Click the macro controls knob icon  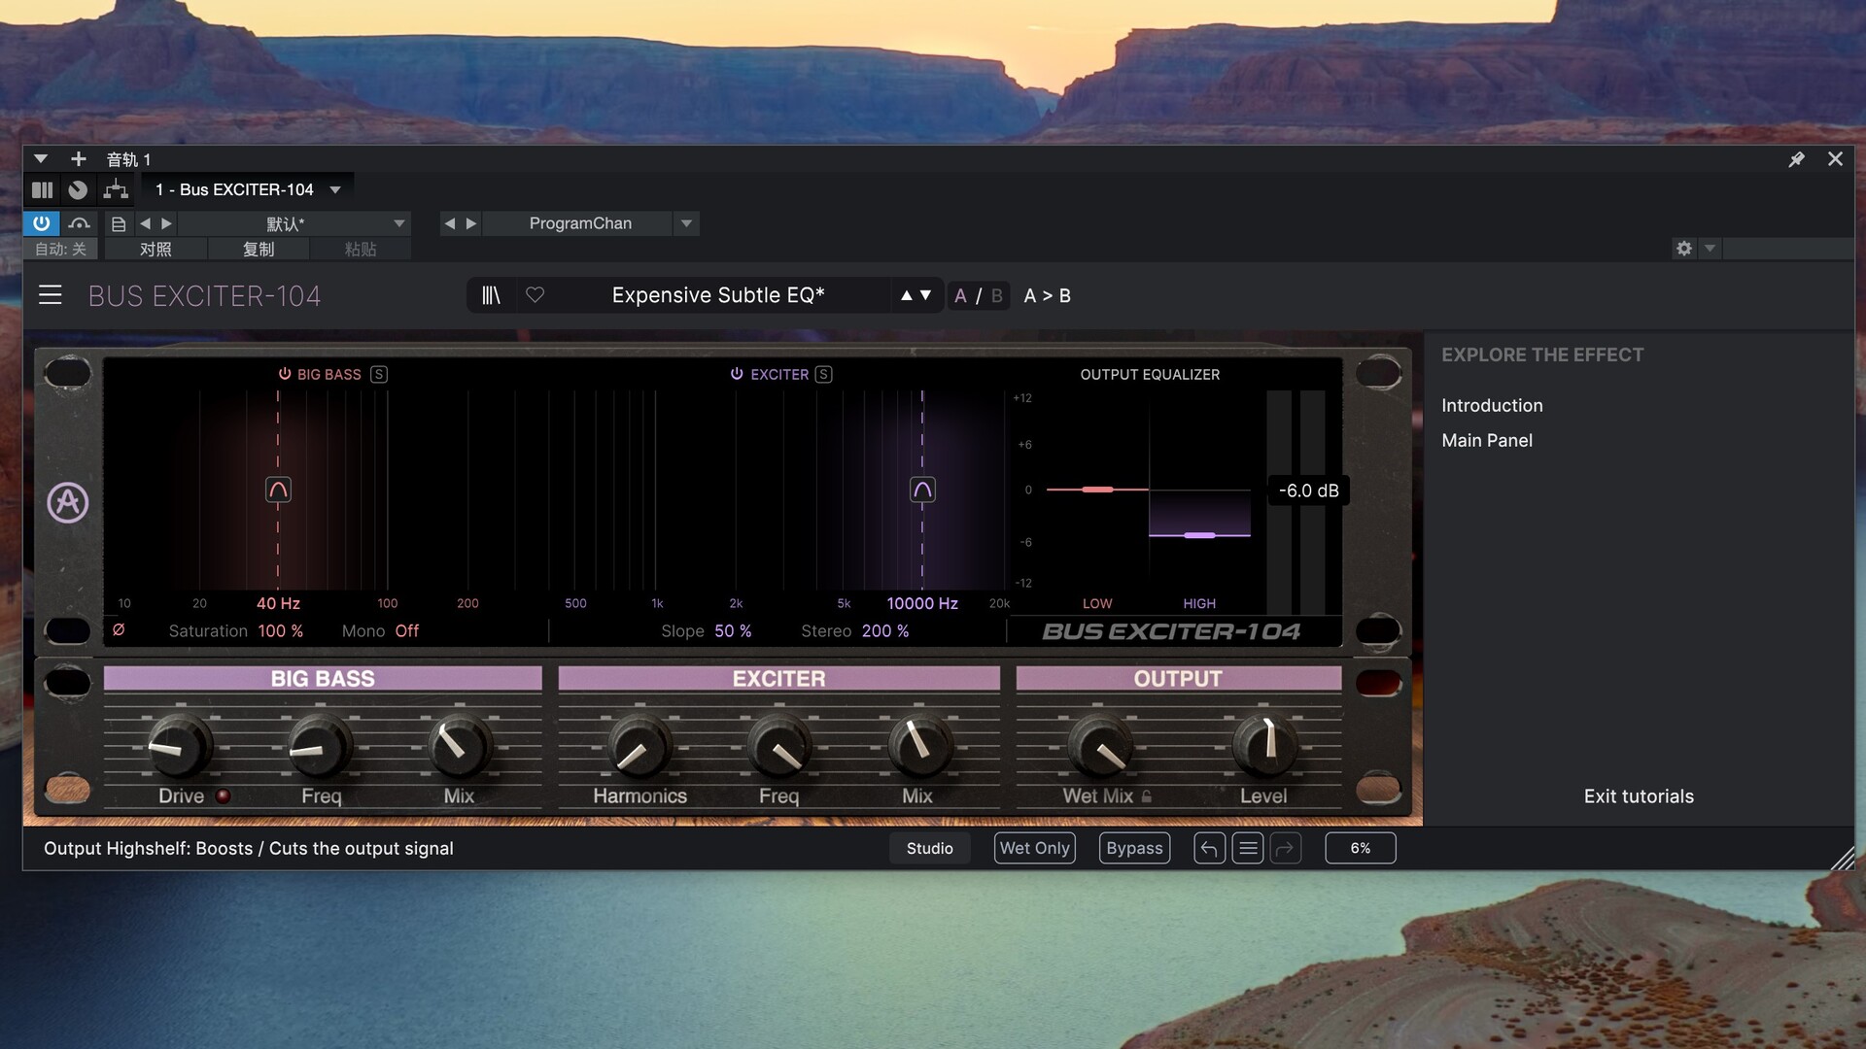[78, 189]
